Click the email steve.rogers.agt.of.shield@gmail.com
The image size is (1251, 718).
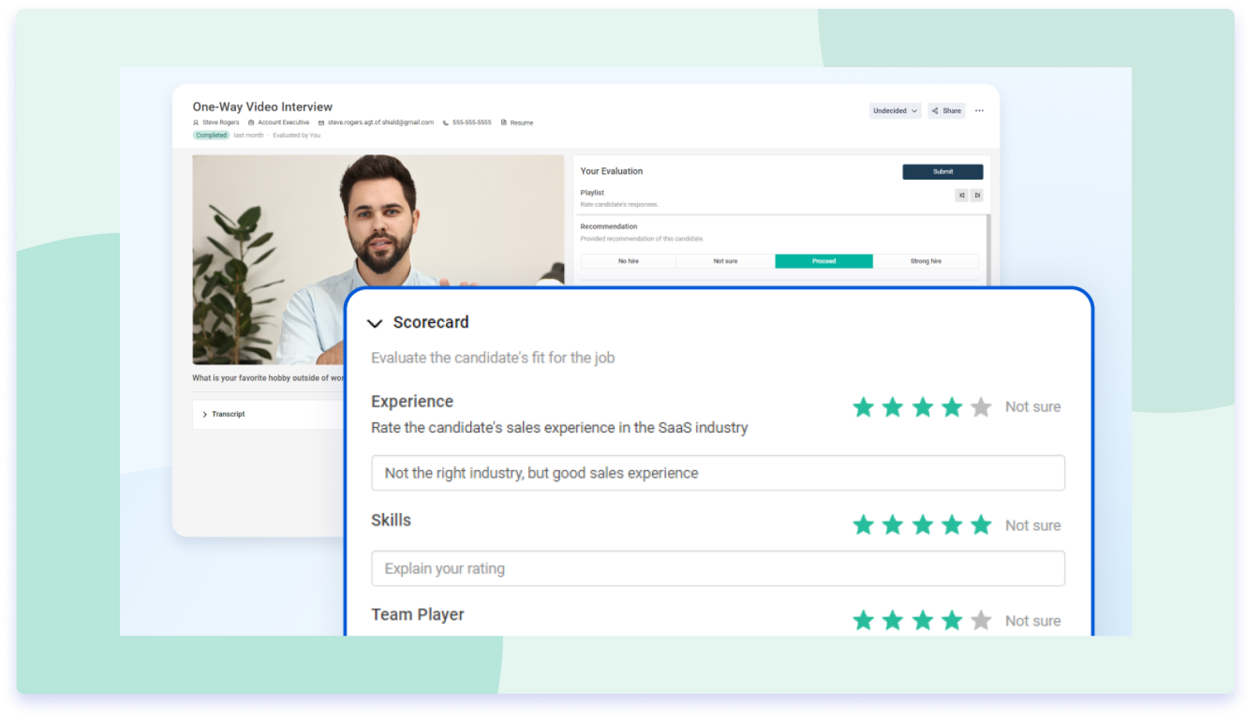pyautogui.click(x=381, y=122)
